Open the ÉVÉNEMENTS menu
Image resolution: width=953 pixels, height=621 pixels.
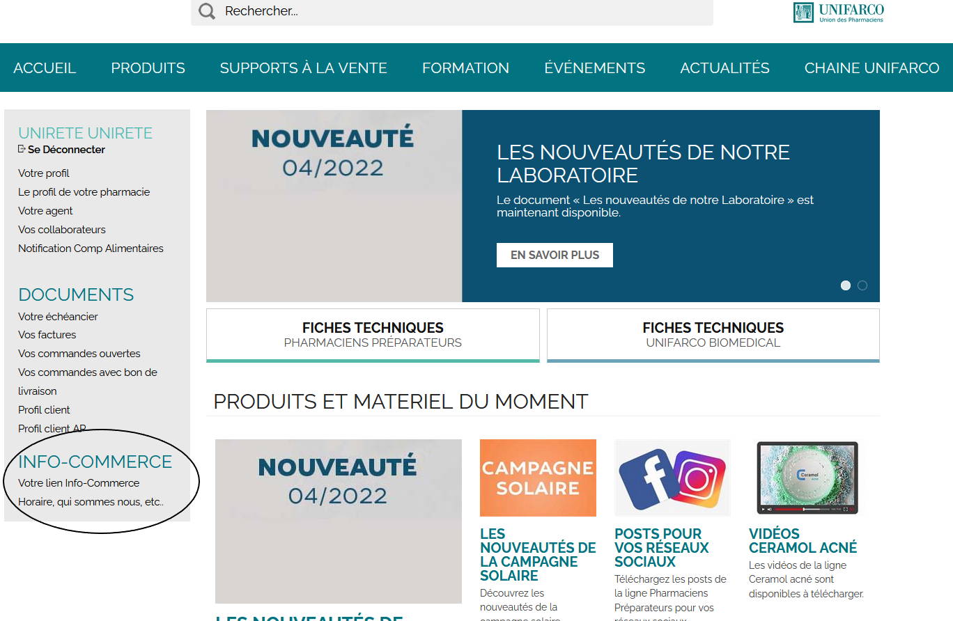594,68
